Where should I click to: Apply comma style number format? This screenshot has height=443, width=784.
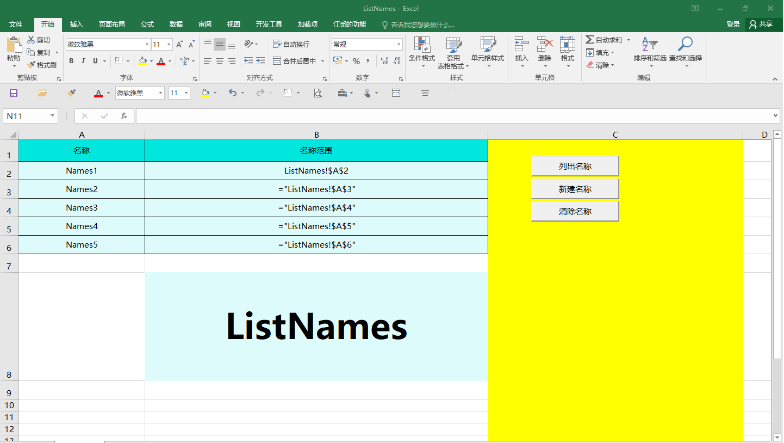(x=368, y=61)
